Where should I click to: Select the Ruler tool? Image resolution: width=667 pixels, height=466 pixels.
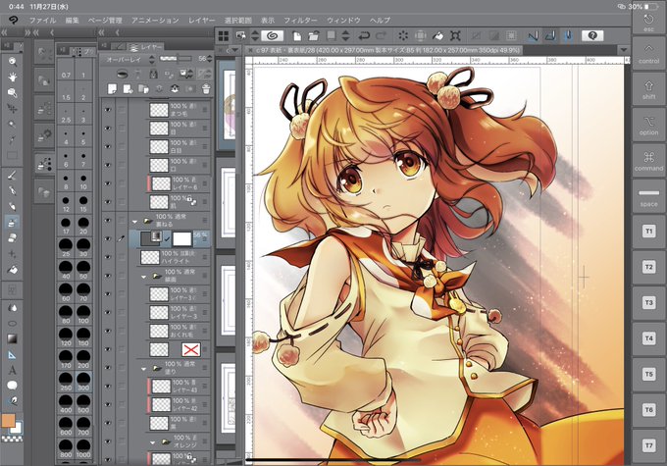coord(13,354)
